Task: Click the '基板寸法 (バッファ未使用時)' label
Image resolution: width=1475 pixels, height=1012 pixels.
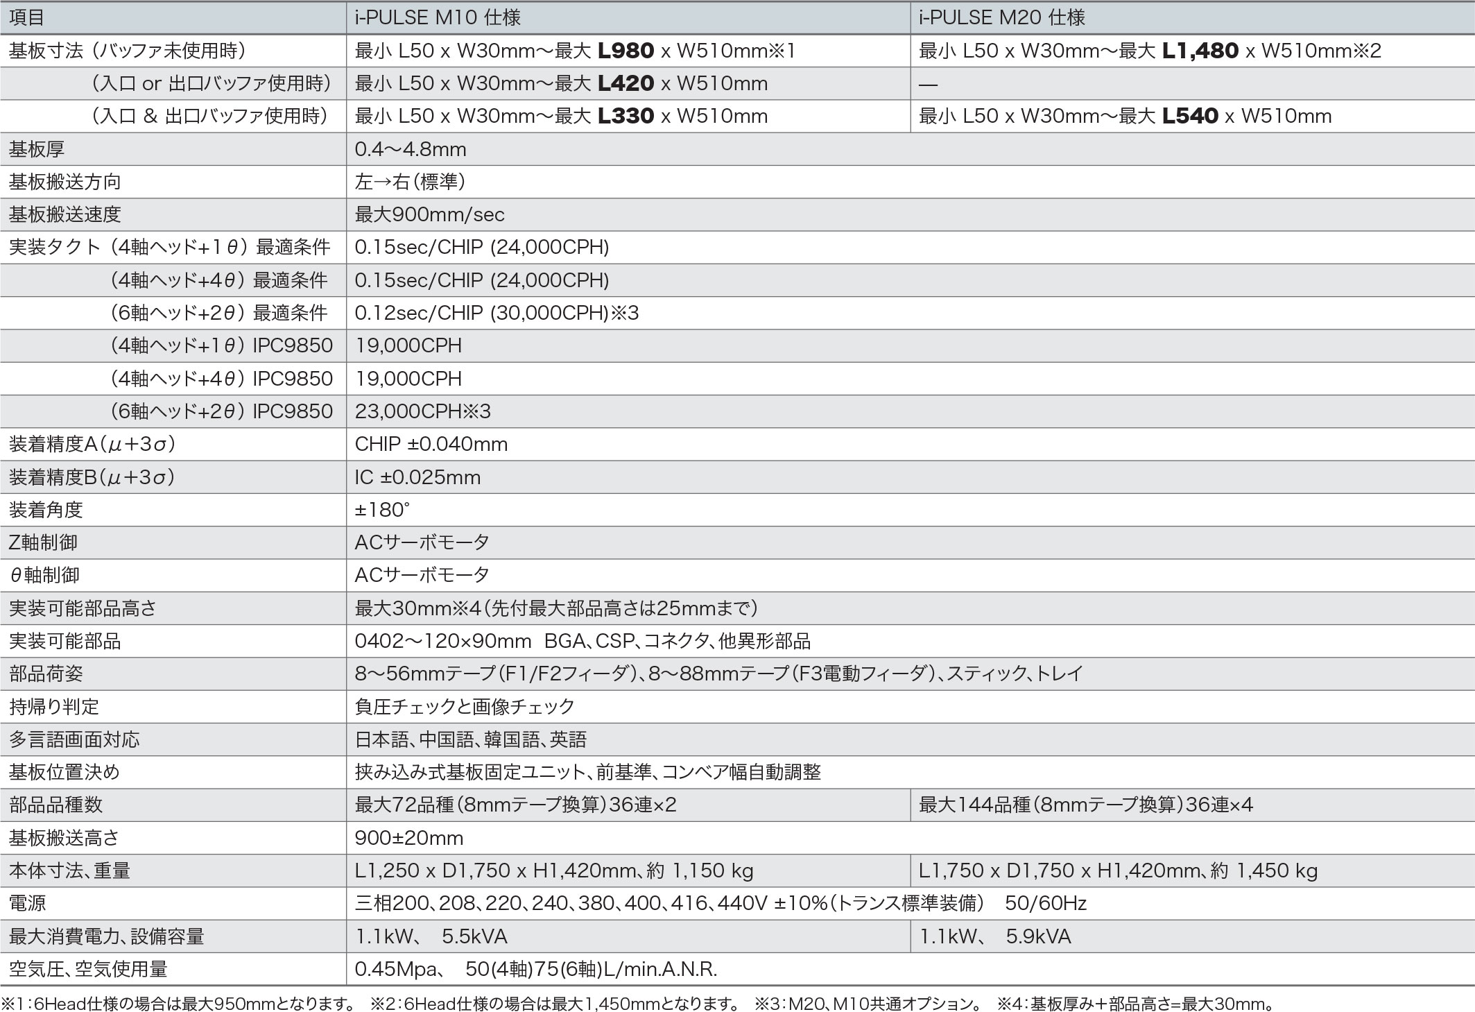Action: tap(128, 51)
